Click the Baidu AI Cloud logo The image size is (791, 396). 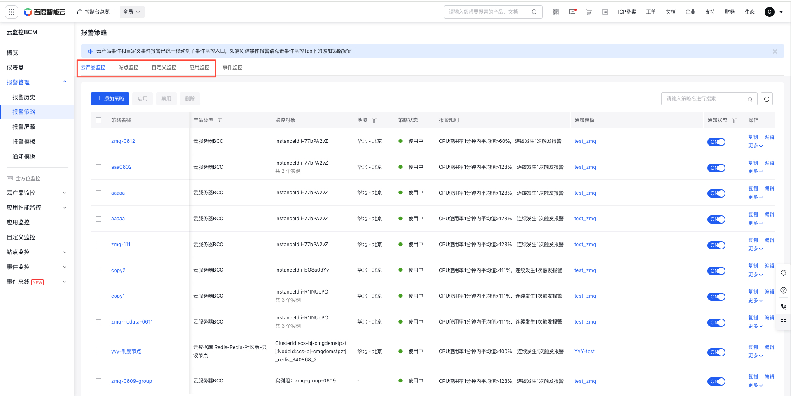(x=44, y=12)
